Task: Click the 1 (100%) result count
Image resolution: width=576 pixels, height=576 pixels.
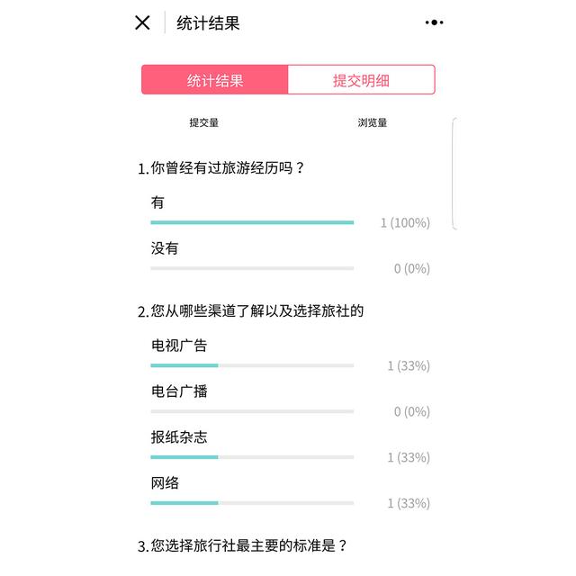Action: [x=405, y=222]
